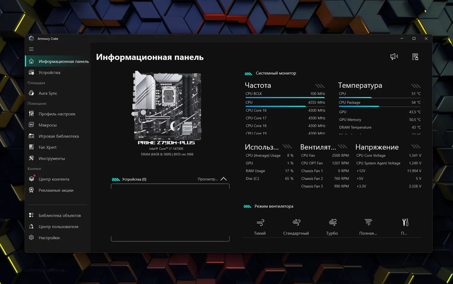Open Настройки gear in the sidebar
Screen dimensions: 453x284
[58, 238]
